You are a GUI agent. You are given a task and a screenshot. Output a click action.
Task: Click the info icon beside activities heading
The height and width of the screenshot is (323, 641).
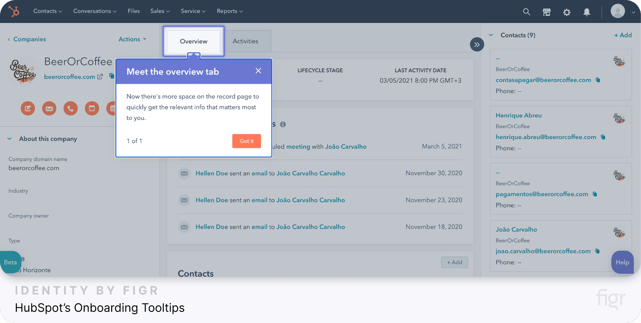283,124
